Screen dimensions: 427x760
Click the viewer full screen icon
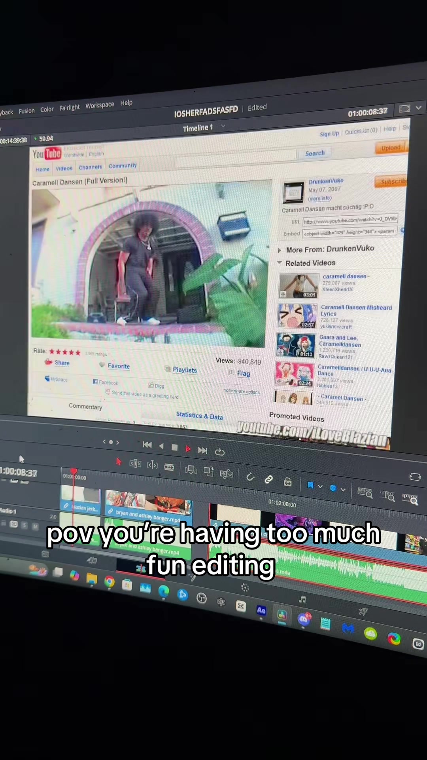click(x=404, y=108)
